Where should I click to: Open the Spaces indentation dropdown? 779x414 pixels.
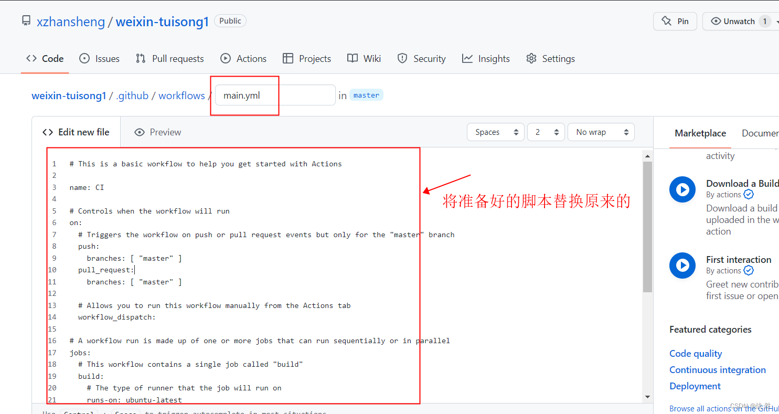495,132
